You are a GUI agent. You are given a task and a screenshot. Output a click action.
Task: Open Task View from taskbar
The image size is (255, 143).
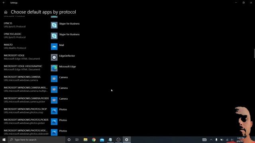77,139
